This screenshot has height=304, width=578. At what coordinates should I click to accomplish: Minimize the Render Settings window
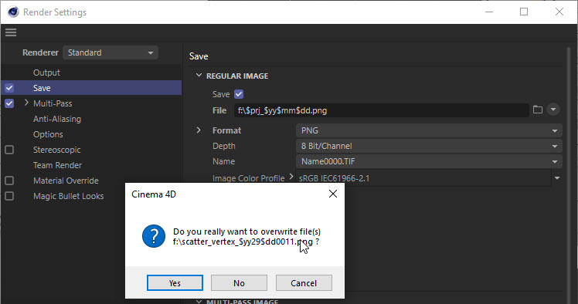click(x=489, y=12)
